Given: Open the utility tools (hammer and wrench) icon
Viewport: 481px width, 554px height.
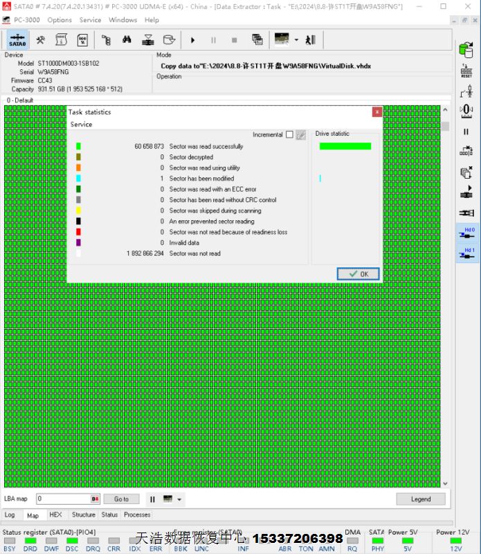Looking at the screenshot, I should (42, 40).
